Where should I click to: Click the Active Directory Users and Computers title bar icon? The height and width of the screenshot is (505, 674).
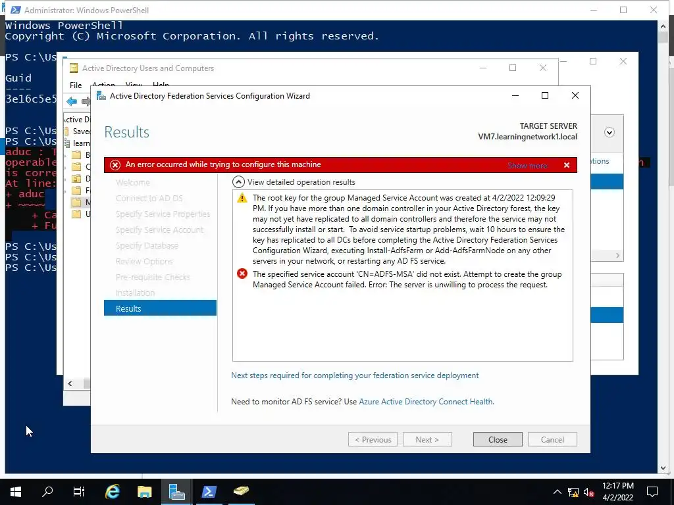74,68
